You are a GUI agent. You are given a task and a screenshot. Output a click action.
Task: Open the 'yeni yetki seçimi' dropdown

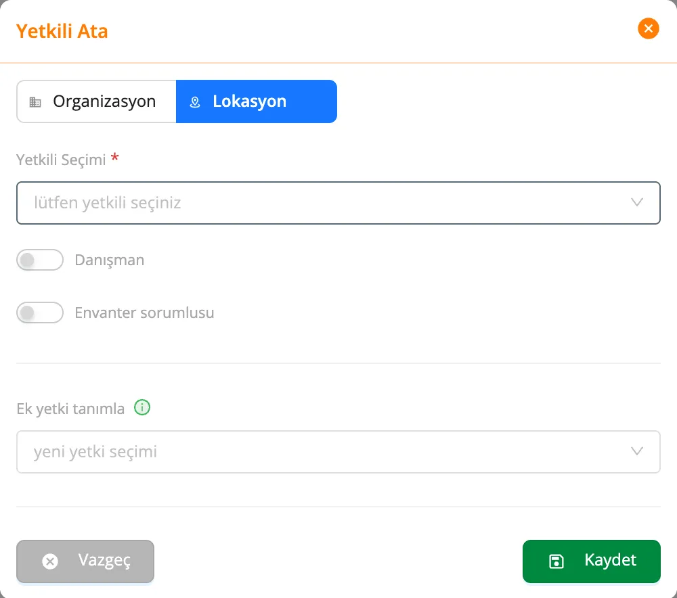[x=338, y=452]
